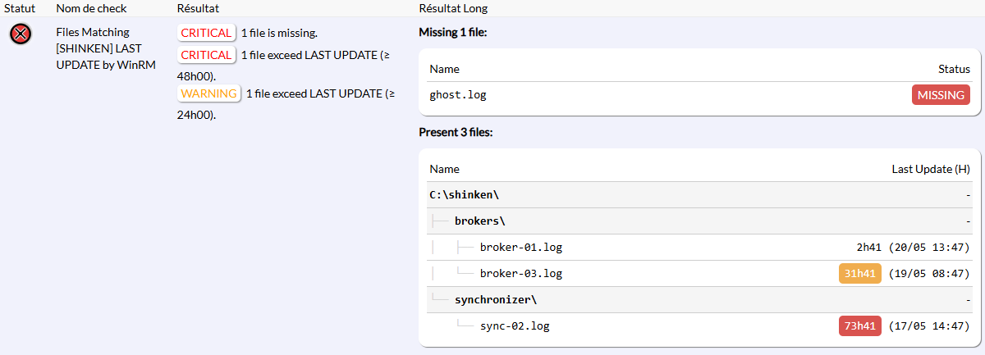Collapse the synchronizer\ folder row
This screenshot has width=985, height=355.
pyautogui.click(x=496, y=300)
